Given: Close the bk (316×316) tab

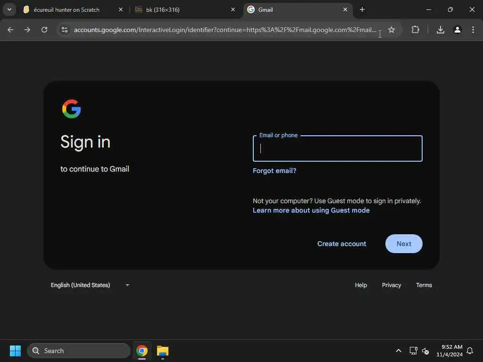Looking at the screenshot, I should tap(233, 9).
